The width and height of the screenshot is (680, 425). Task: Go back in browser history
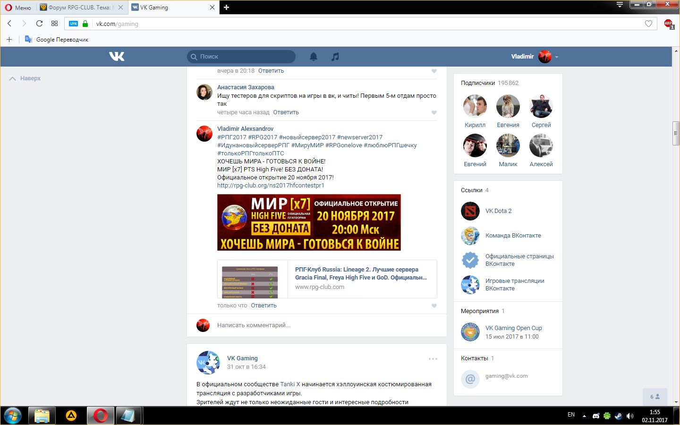(x=9, y=24)
